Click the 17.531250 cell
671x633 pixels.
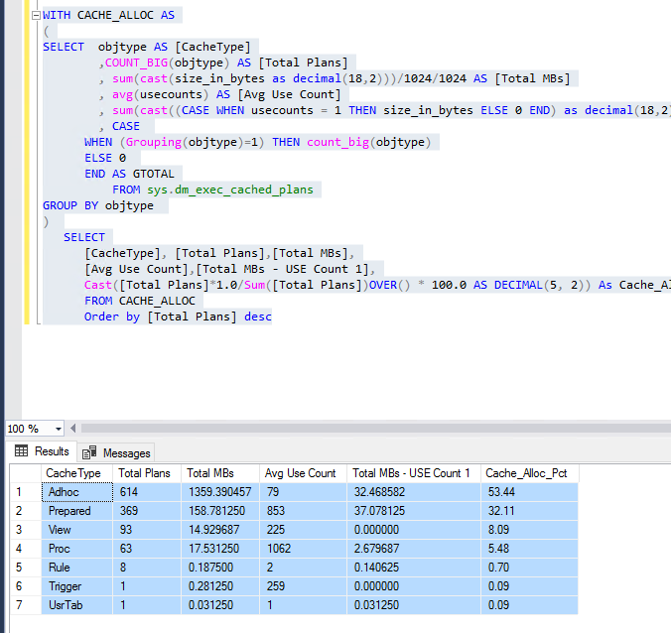[220, 549]
